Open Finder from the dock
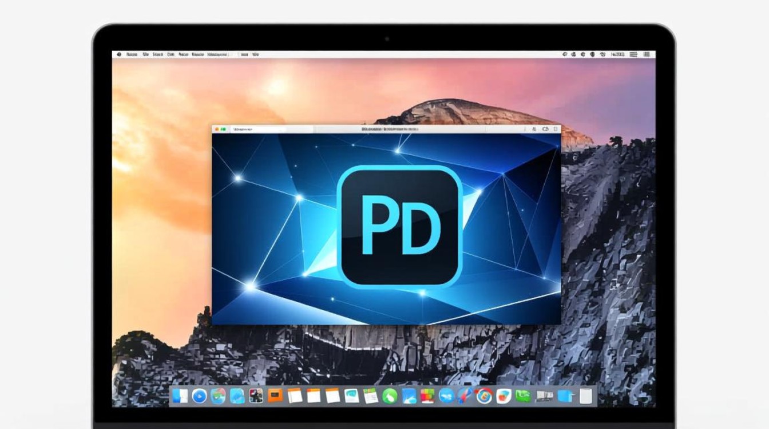Image resolution: width=769 pixels, height=429 pixels. click(180, 396)
